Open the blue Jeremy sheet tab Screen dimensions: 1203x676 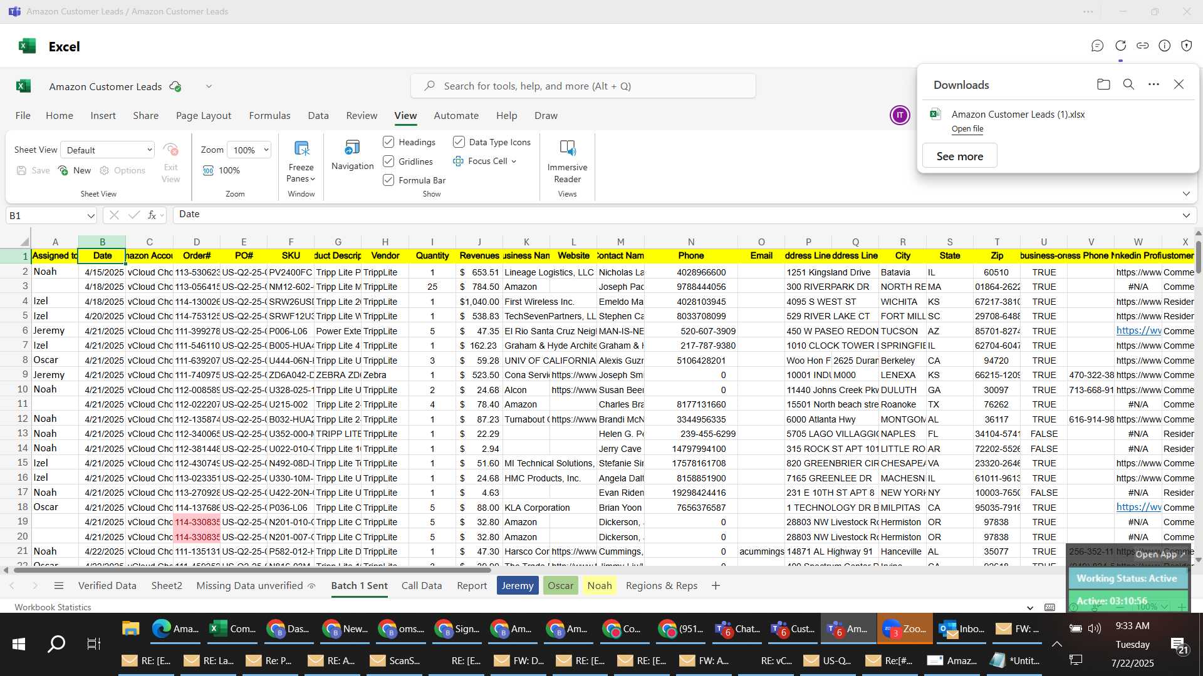[518, 586]
